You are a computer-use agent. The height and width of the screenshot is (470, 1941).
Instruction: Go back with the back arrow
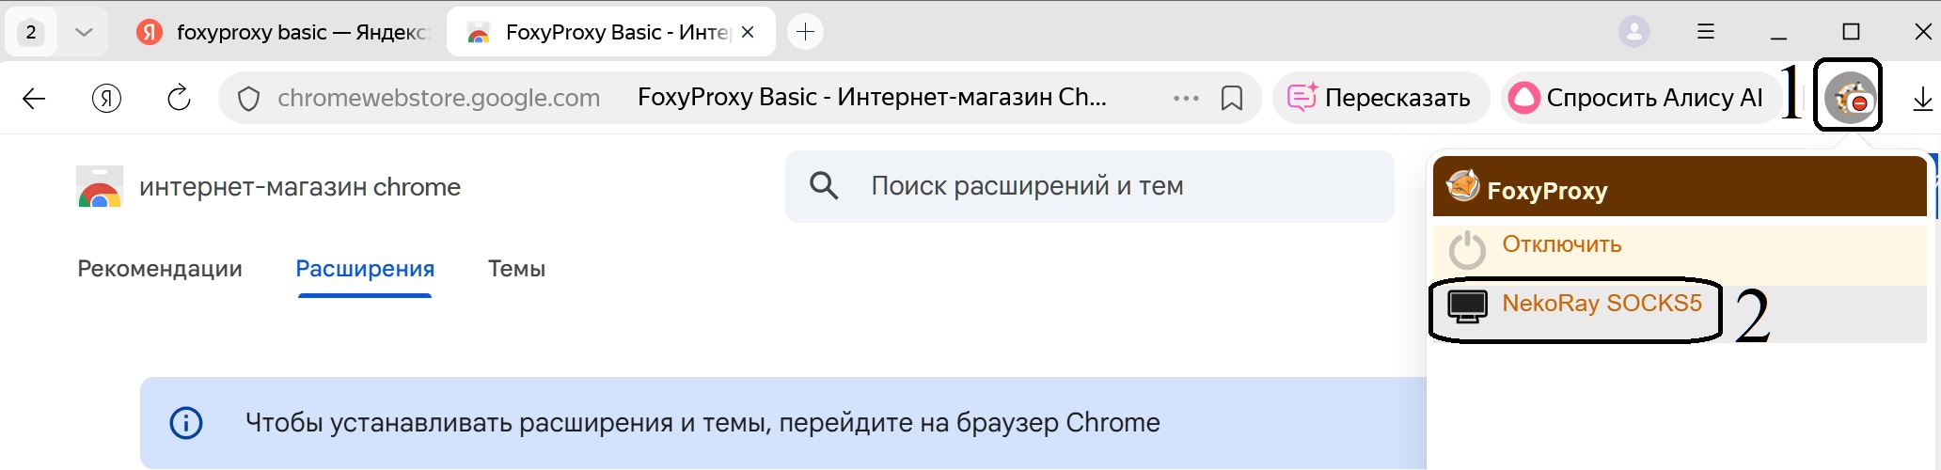pos(34,98)
